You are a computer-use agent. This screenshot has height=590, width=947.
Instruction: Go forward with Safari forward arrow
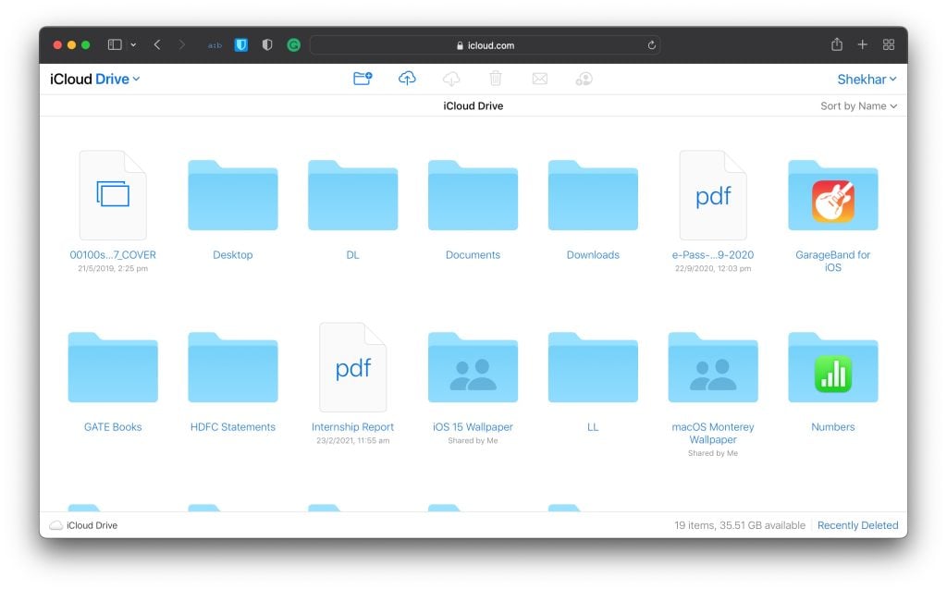181,44
